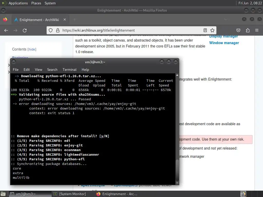Click the 'Remove make dependencies' prompt line
This screenshot has width=263, height=197.
point(60,136)
